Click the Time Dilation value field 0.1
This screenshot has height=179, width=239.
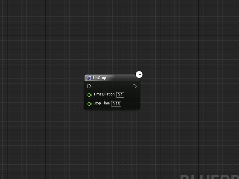click(x=120, y=95)
